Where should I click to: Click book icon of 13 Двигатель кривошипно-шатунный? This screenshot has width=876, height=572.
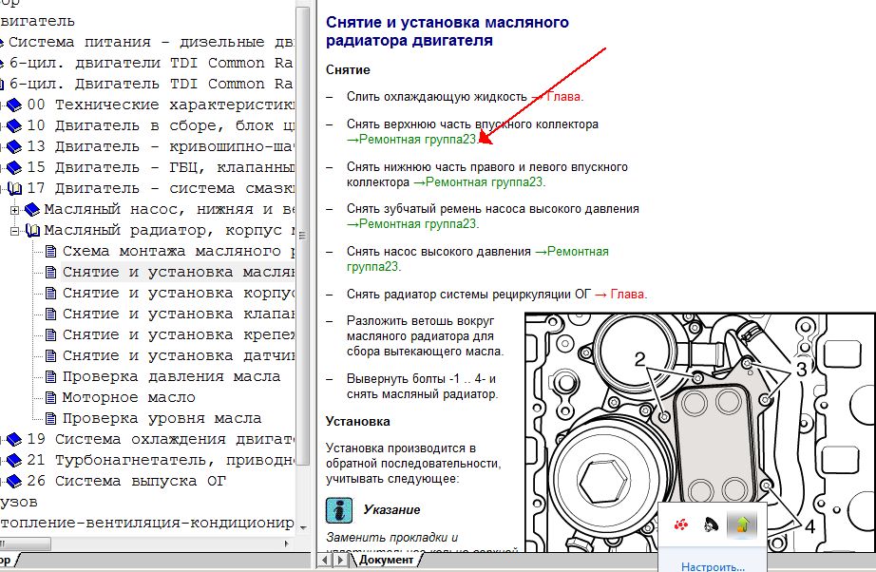14,146
